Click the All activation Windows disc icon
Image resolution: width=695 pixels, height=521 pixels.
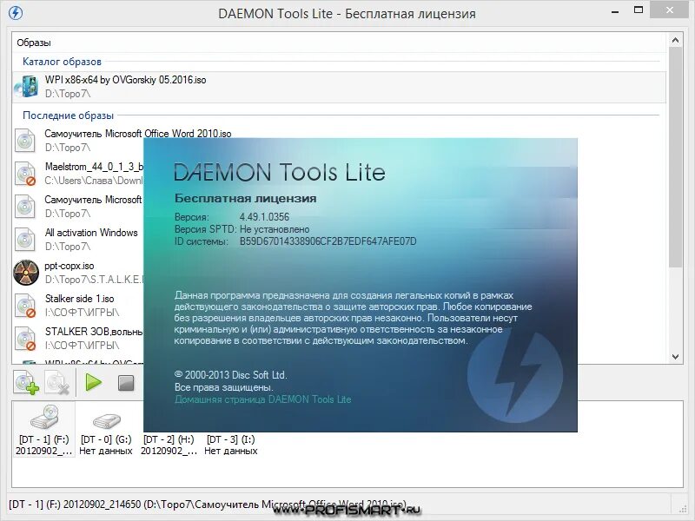25,240
